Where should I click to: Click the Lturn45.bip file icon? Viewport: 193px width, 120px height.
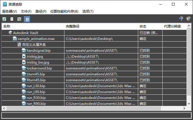pyautogui.click(x=24, y=74)
